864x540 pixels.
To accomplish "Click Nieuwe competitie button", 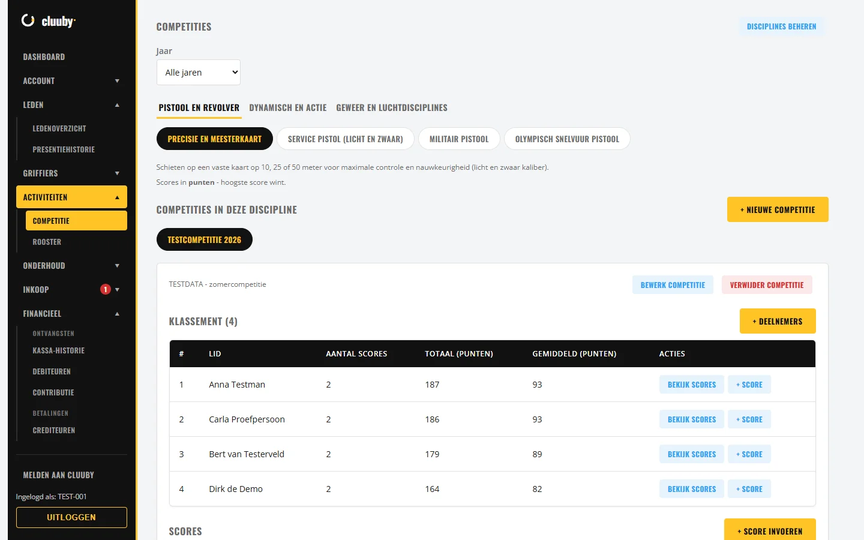I will (778, 209).
